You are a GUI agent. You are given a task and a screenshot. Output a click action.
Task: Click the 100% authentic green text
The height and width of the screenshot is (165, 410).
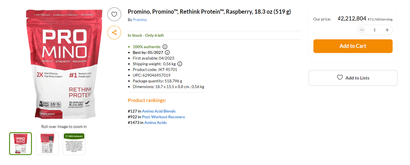(x=146, y=47)
